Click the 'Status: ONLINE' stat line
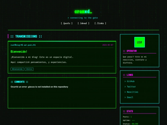 (131, 124)
